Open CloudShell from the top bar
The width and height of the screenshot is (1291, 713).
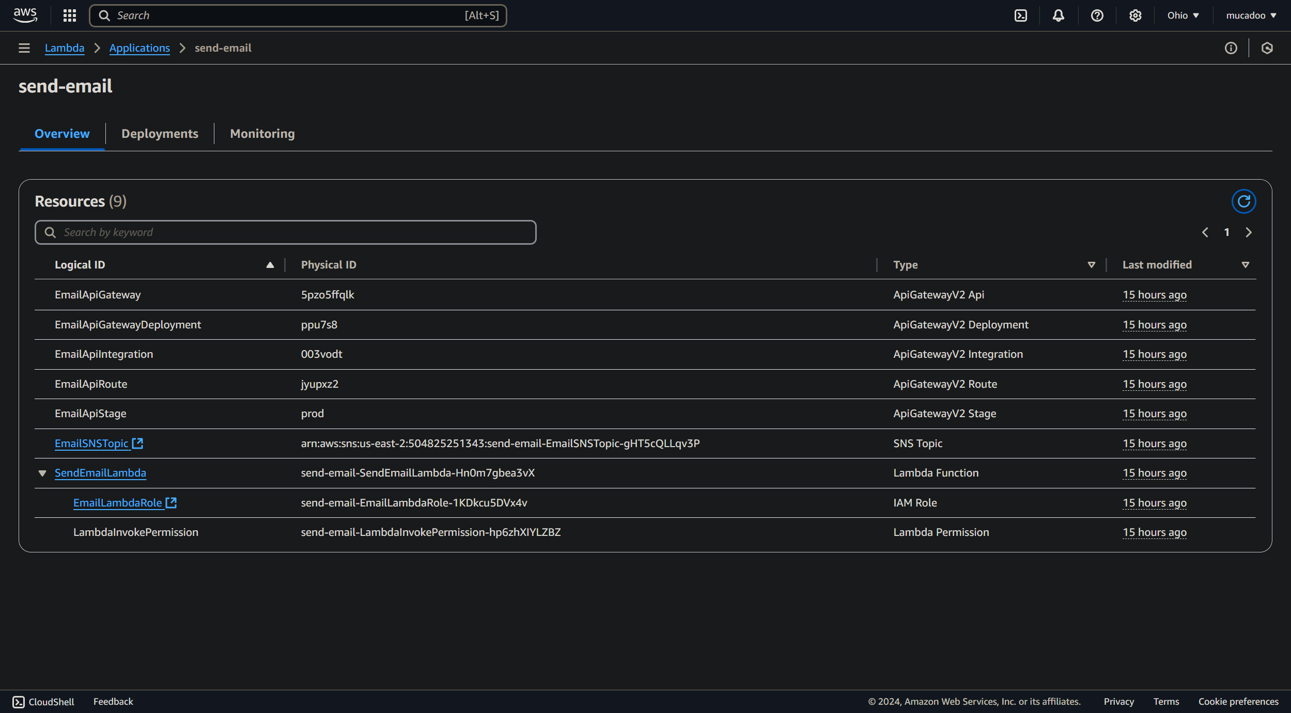tap(1021, 15)
